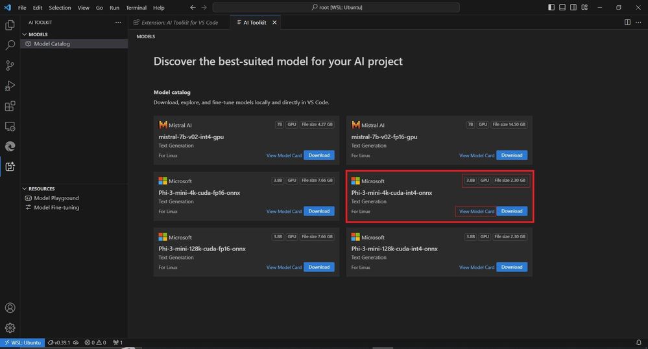Screen dimensions: 648x349
Task: Switch to Extension: AI Toolkit for VS Code tab
Action: click(x=180, y=22)
